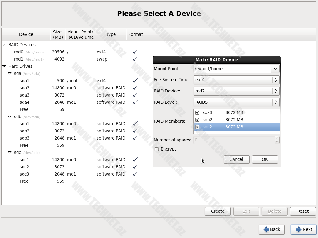Click the Next button with arrow icon
Viewport: 318px width, 238px height.
(x=304, y=229)
